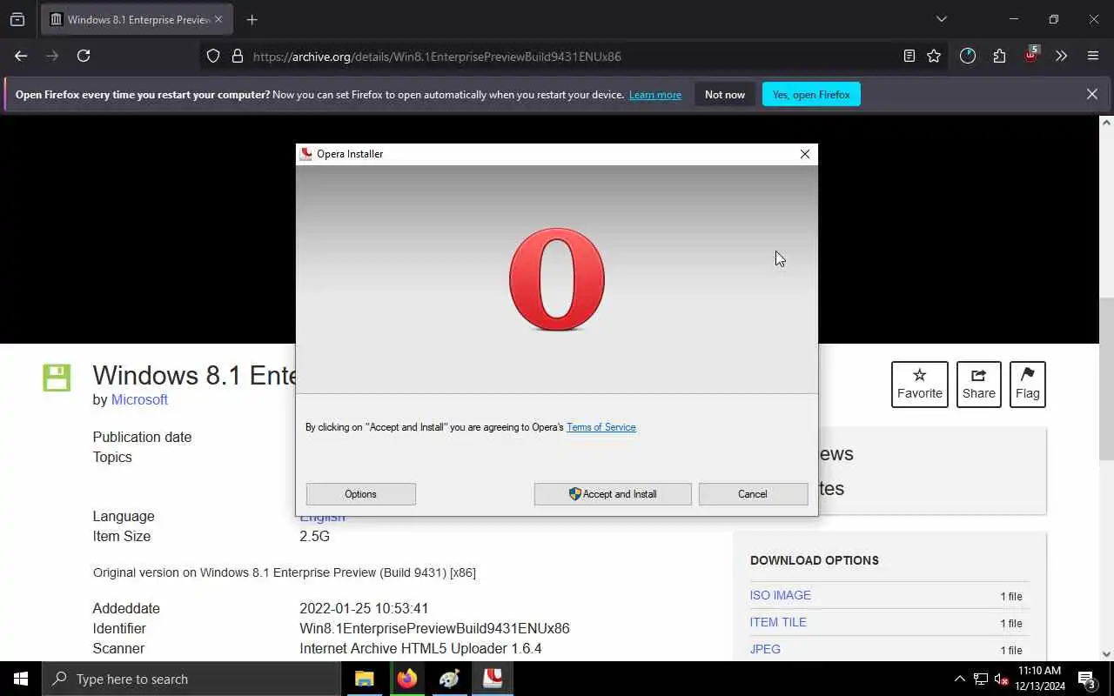Open uBlock Origin extension icon
The height and width of the screenshot is (696, 1114).
pos(1031,56)
